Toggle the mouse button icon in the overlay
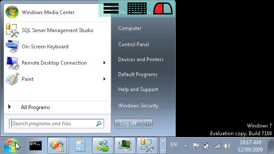The width and height of the screenshot is (274, 154). click(163, 9)
